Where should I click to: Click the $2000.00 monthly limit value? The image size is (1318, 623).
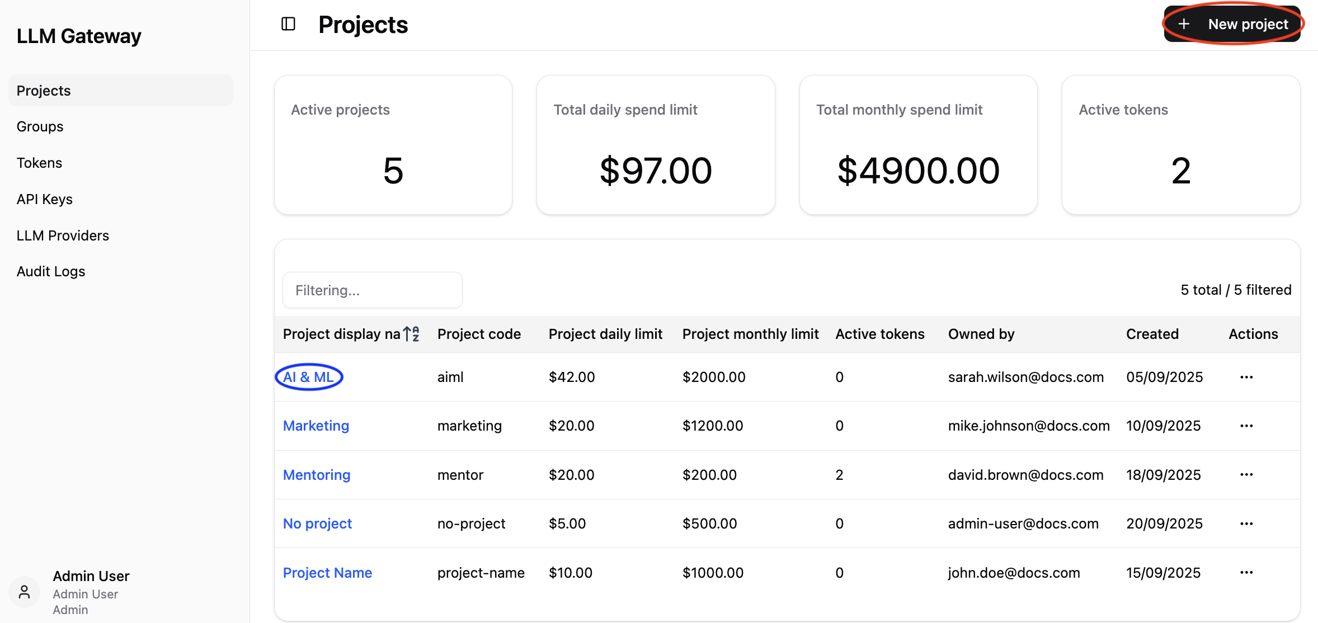[x=714, y=377]
